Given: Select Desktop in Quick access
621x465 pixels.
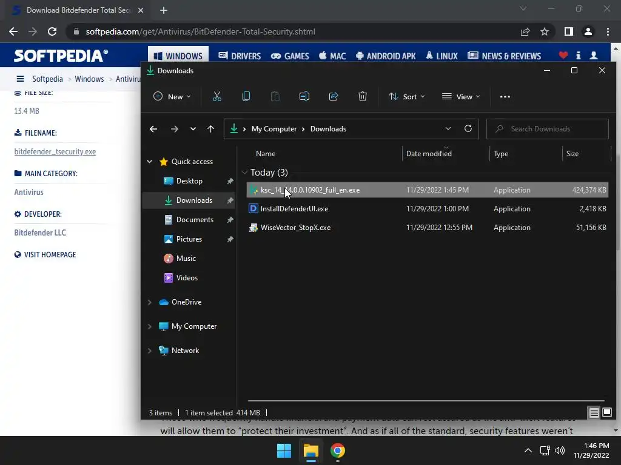Looking at the screenshot, I should coord(189,181).
